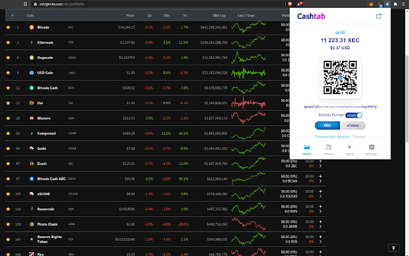Image resolution: width=409 pixels, height=256 pixels.
Task: Click the Cashtab QR code
Action: pyautogui.click(x=340, y=77)
